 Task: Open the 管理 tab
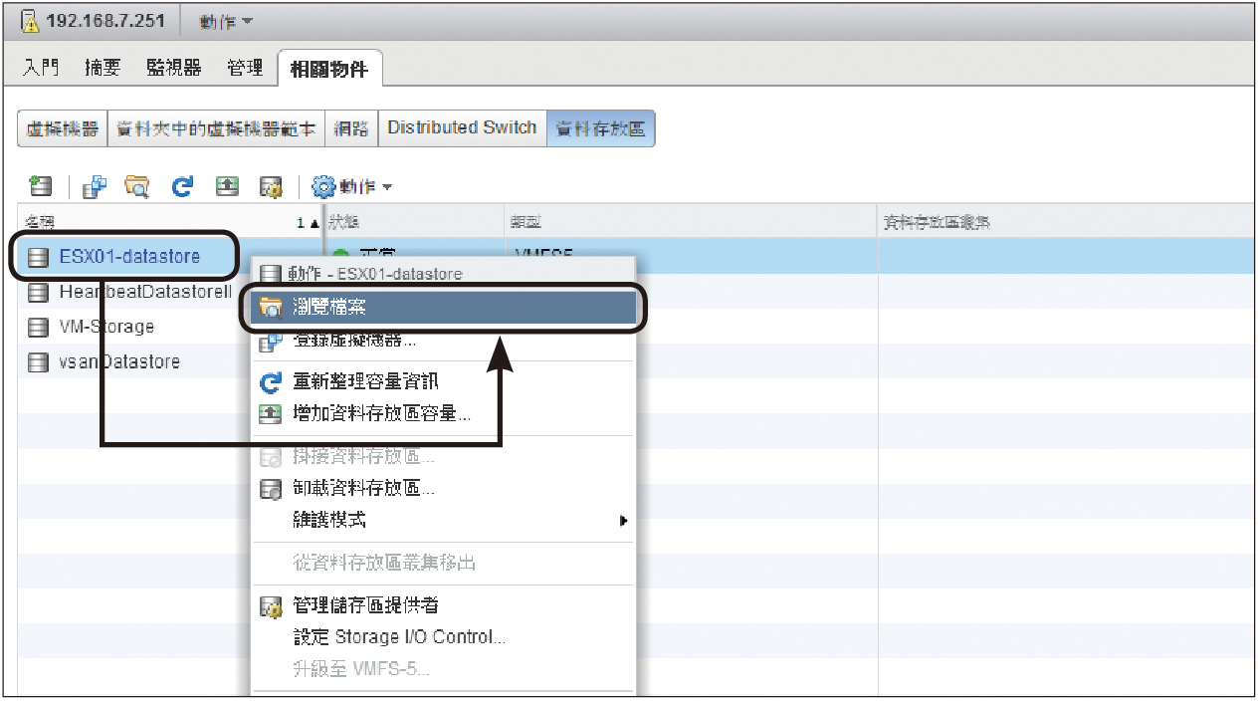245,68
